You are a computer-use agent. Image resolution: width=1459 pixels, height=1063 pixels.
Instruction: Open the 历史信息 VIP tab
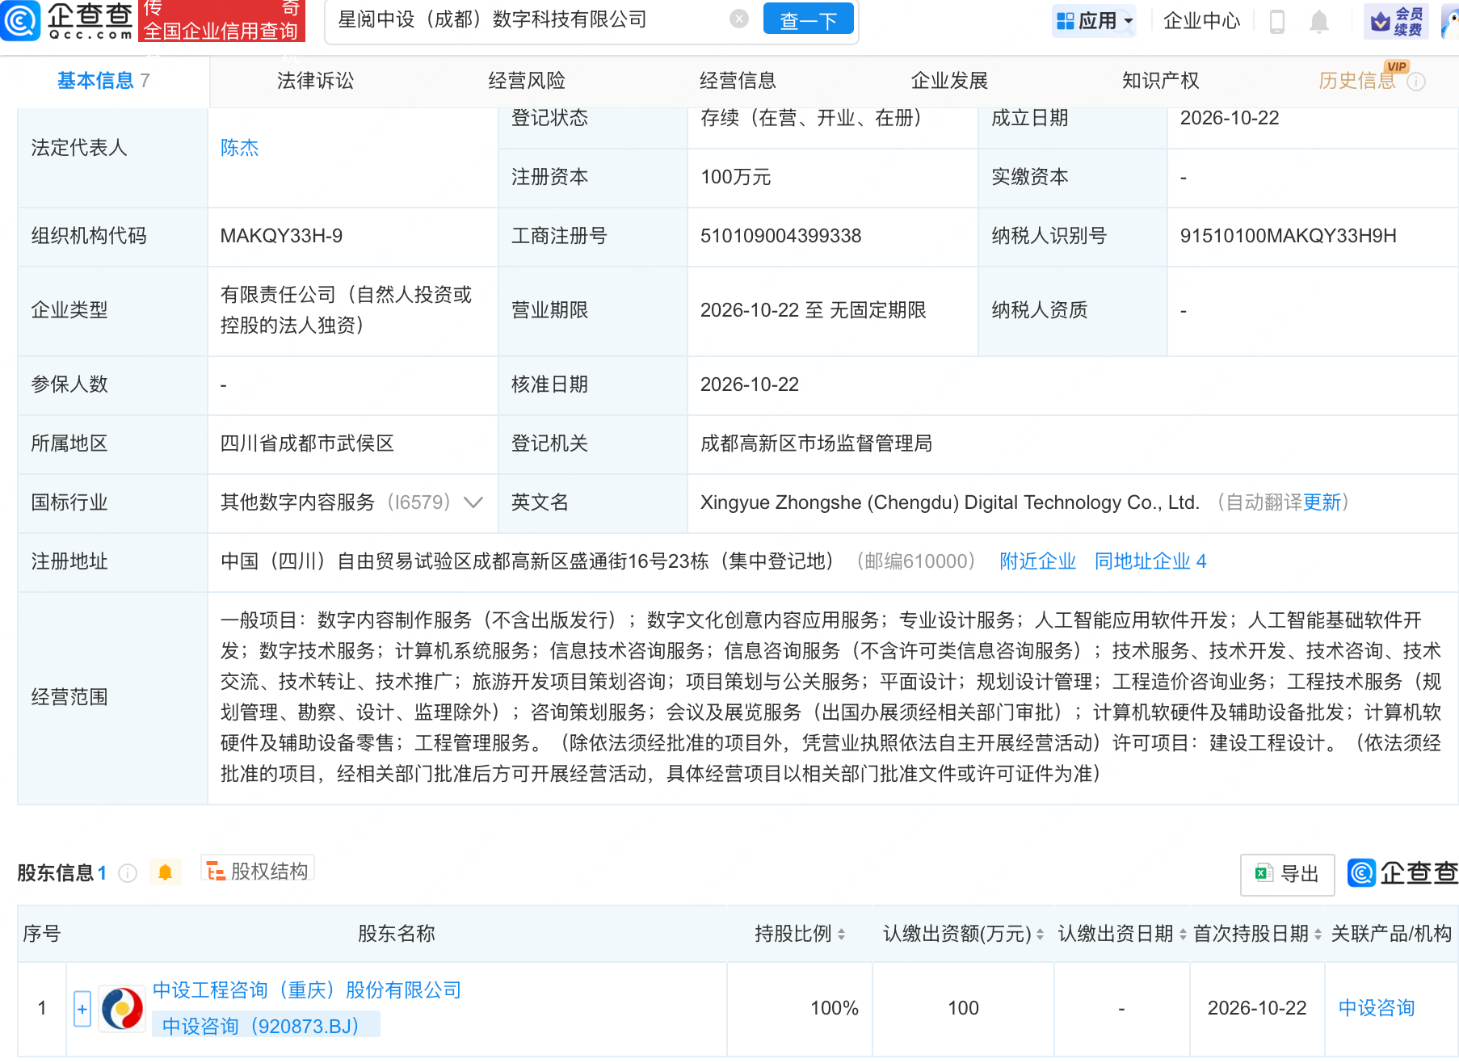point(1357,81)
